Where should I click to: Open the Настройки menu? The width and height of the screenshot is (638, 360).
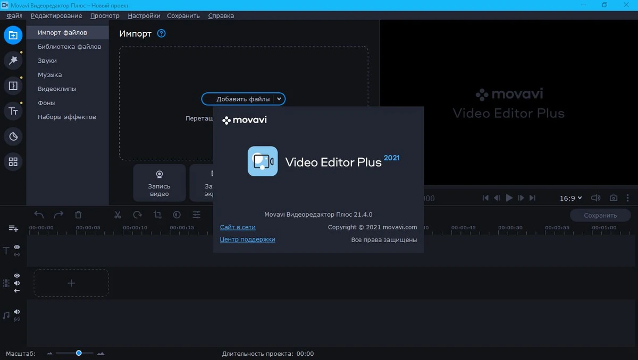click(x=144, y=15)
